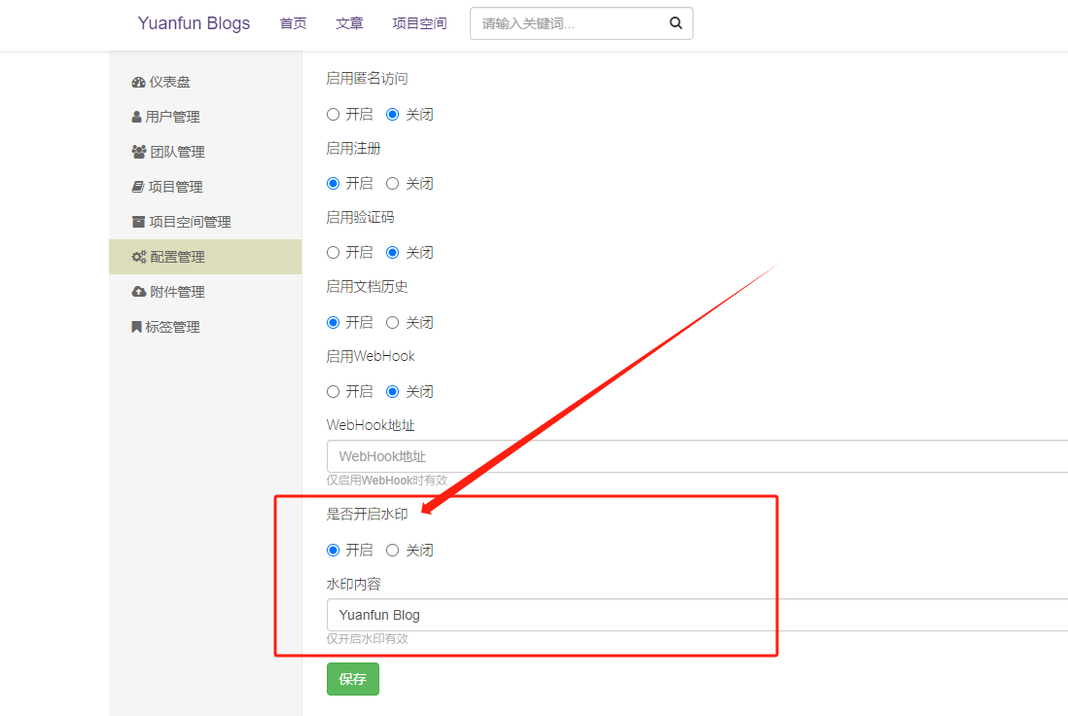
Task: Go to 项目空间 in the top navigation
Action: click(419, 24)
